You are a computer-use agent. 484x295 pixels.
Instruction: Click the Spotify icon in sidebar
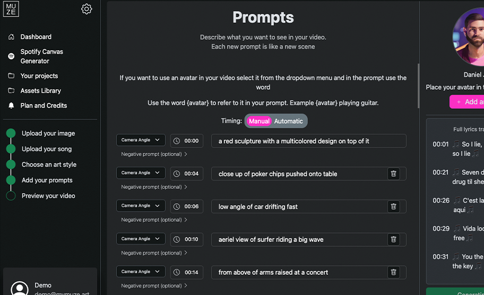coord(11,56)
